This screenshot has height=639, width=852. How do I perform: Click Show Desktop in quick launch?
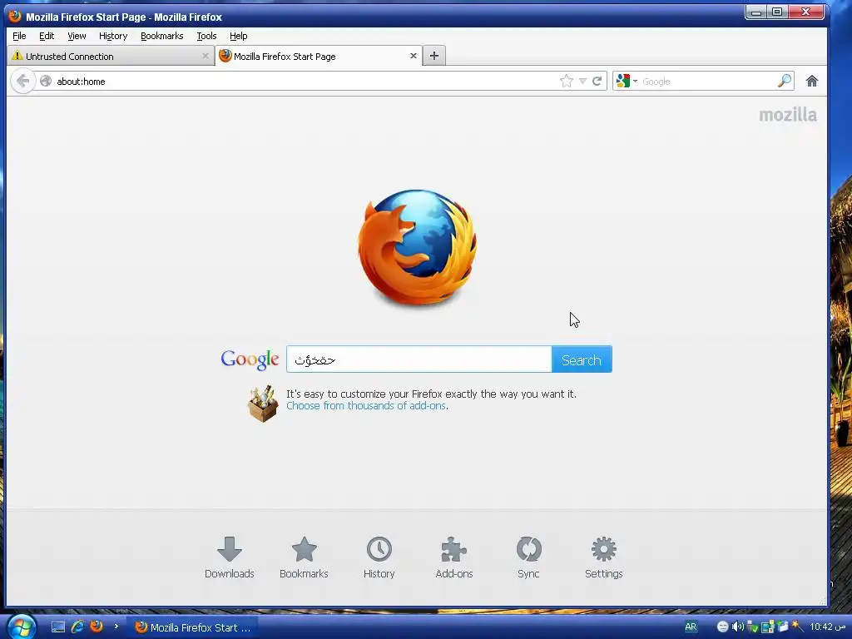(58, 627)
